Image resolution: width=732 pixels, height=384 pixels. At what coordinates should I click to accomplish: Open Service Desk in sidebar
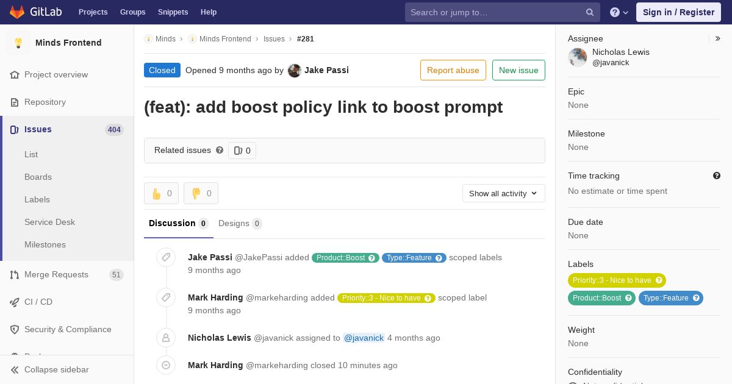(49, 222)
